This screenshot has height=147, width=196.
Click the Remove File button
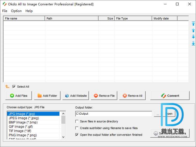click(x=104, y=96)
